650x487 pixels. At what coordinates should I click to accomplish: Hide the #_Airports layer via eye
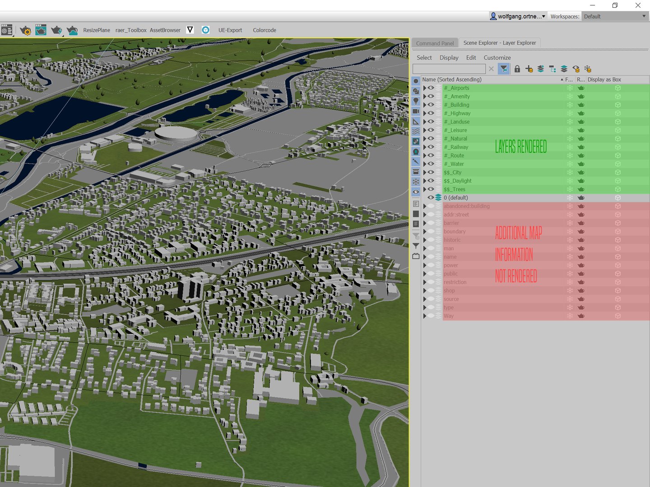[x=431, y=88]
